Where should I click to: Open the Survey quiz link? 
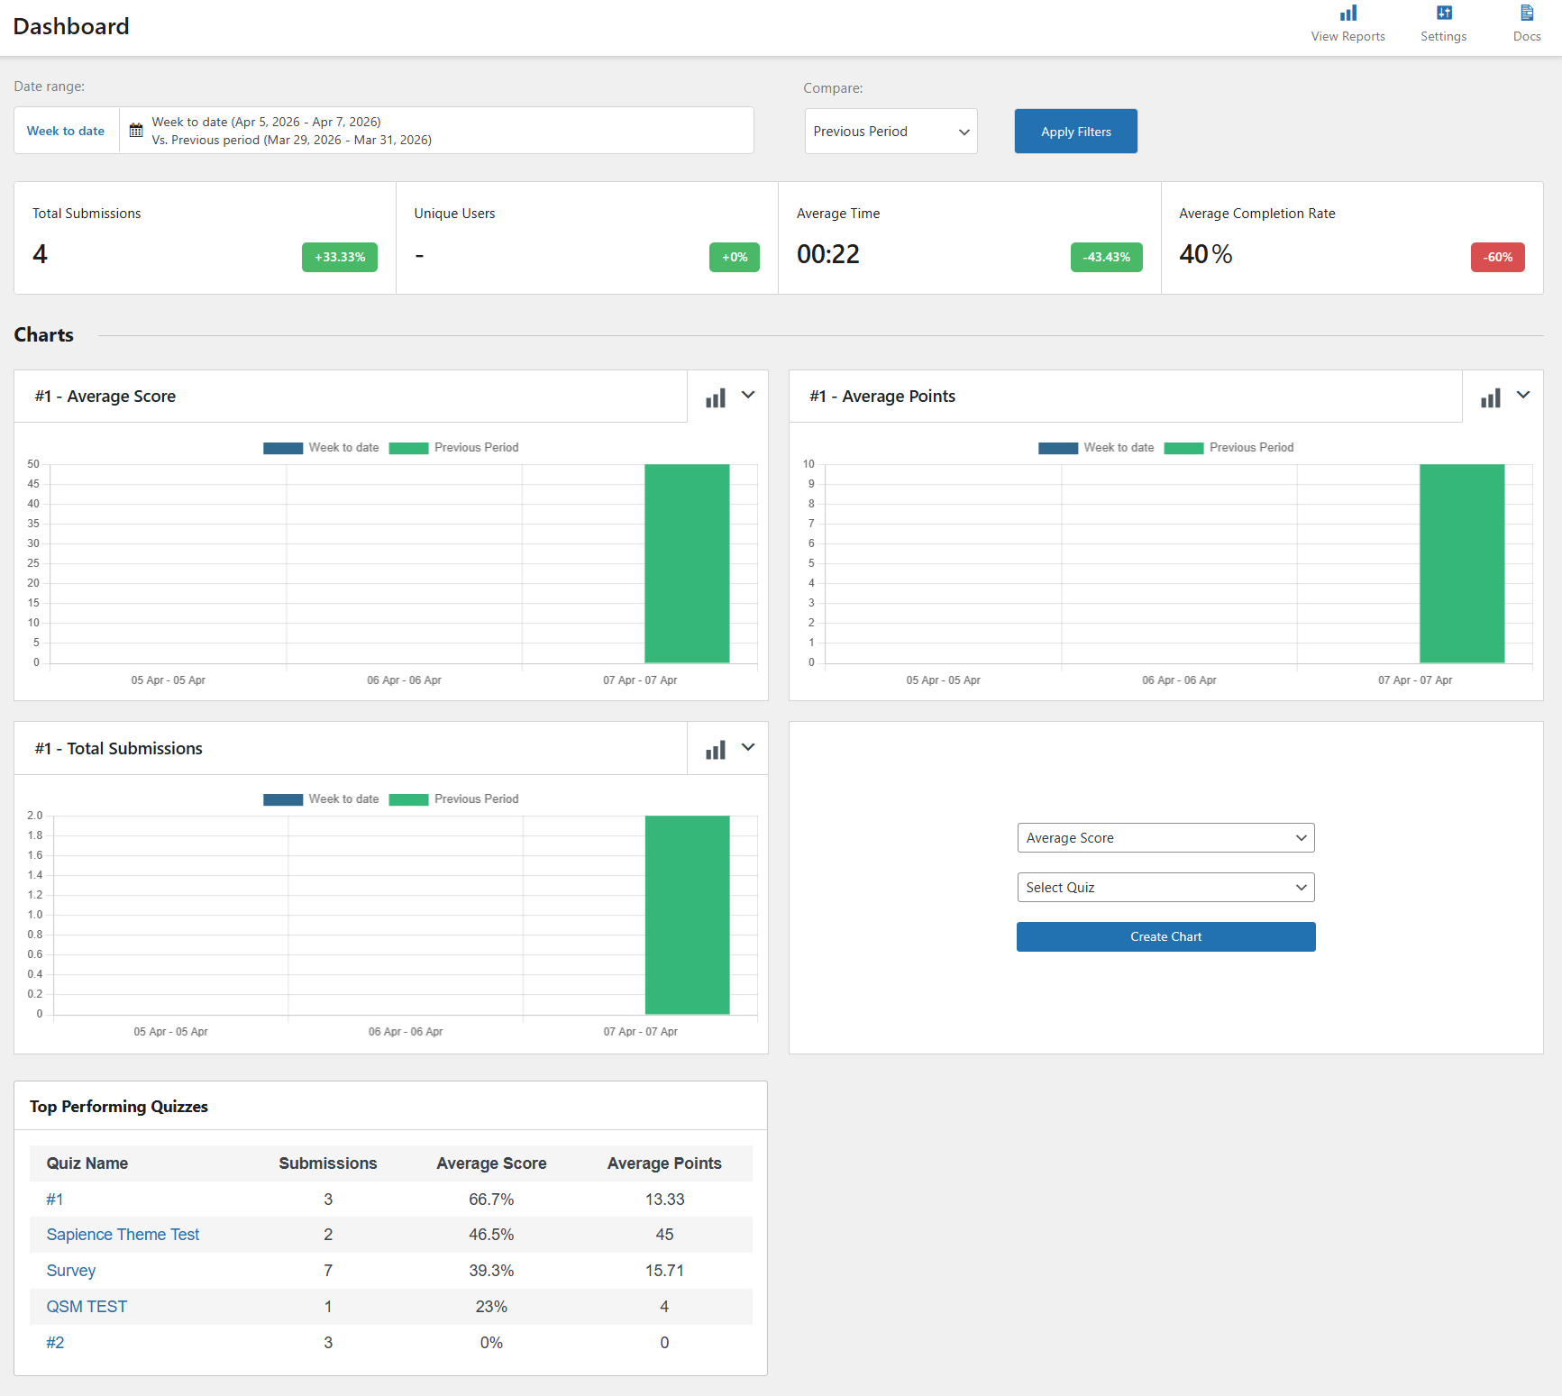(70, 1270)
